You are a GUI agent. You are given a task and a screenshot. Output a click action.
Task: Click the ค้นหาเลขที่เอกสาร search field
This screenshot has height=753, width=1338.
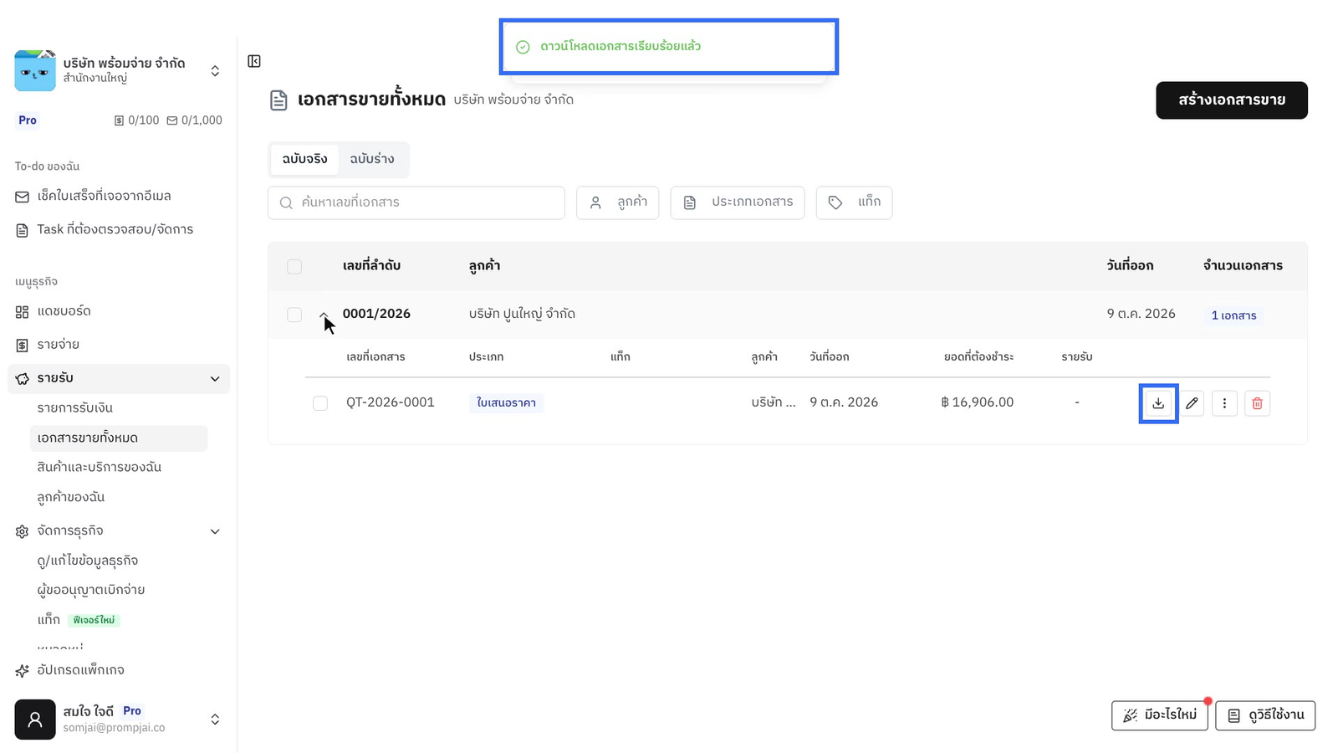(x=416, y=202)
